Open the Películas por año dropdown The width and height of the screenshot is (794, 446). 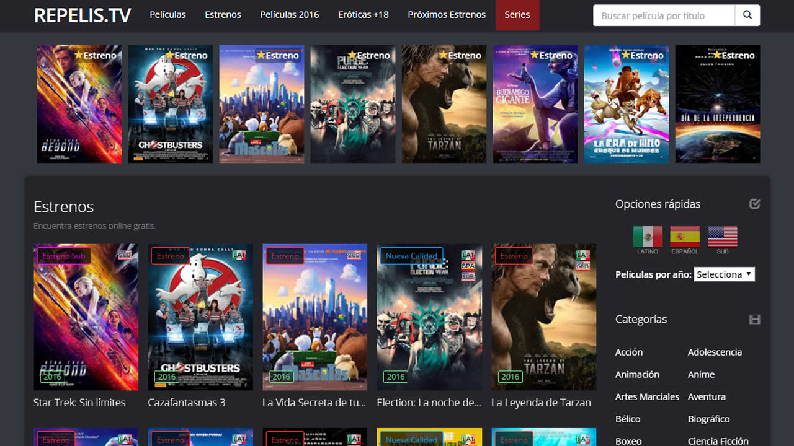pos(724,274)
